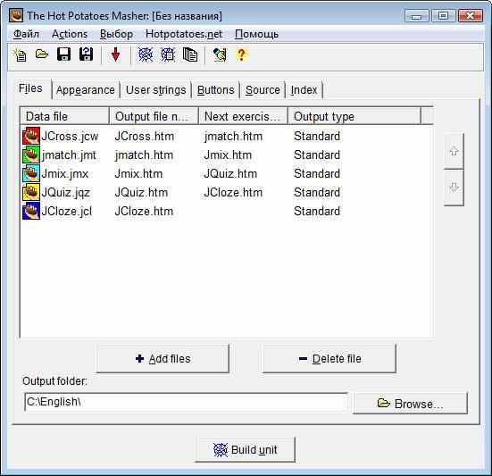This screenshot has width=492, height=476.
Task: Click the Delete file button
Action: point(329,358)
